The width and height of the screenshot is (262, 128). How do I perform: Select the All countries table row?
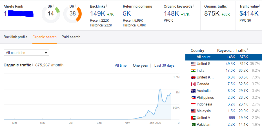point(224,57)
